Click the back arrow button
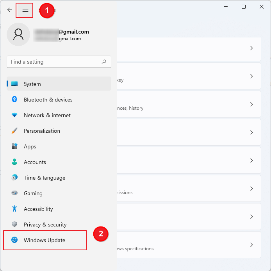 [x=10, y=10]
